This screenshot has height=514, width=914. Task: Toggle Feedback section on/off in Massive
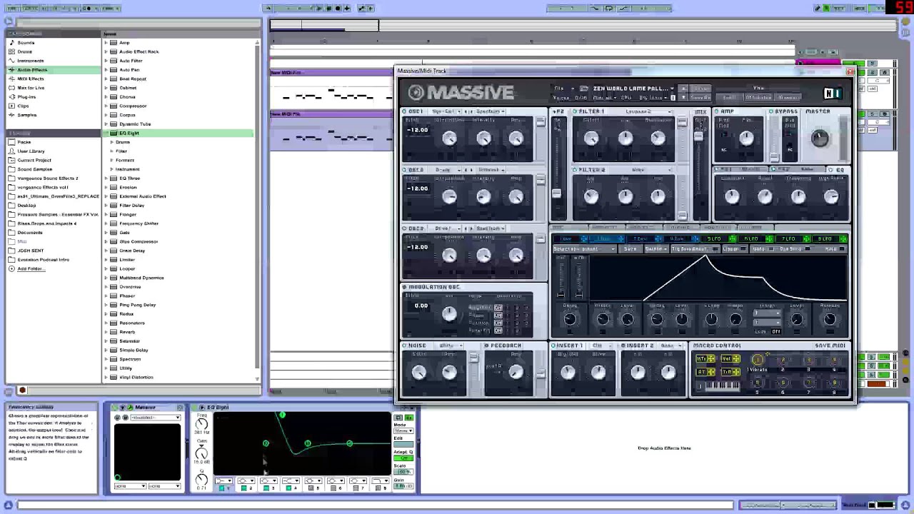pos(487,346)
